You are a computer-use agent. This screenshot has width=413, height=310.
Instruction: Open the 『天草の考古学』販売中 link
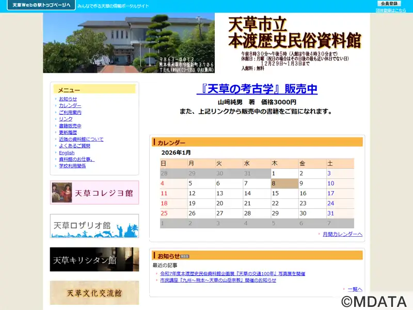point(257,89)
